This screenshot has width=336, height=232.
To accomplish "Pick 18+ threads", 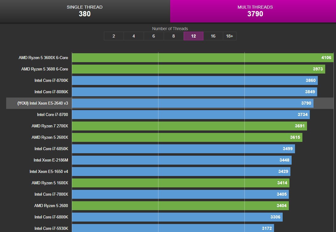I will (x=230, y=36).
